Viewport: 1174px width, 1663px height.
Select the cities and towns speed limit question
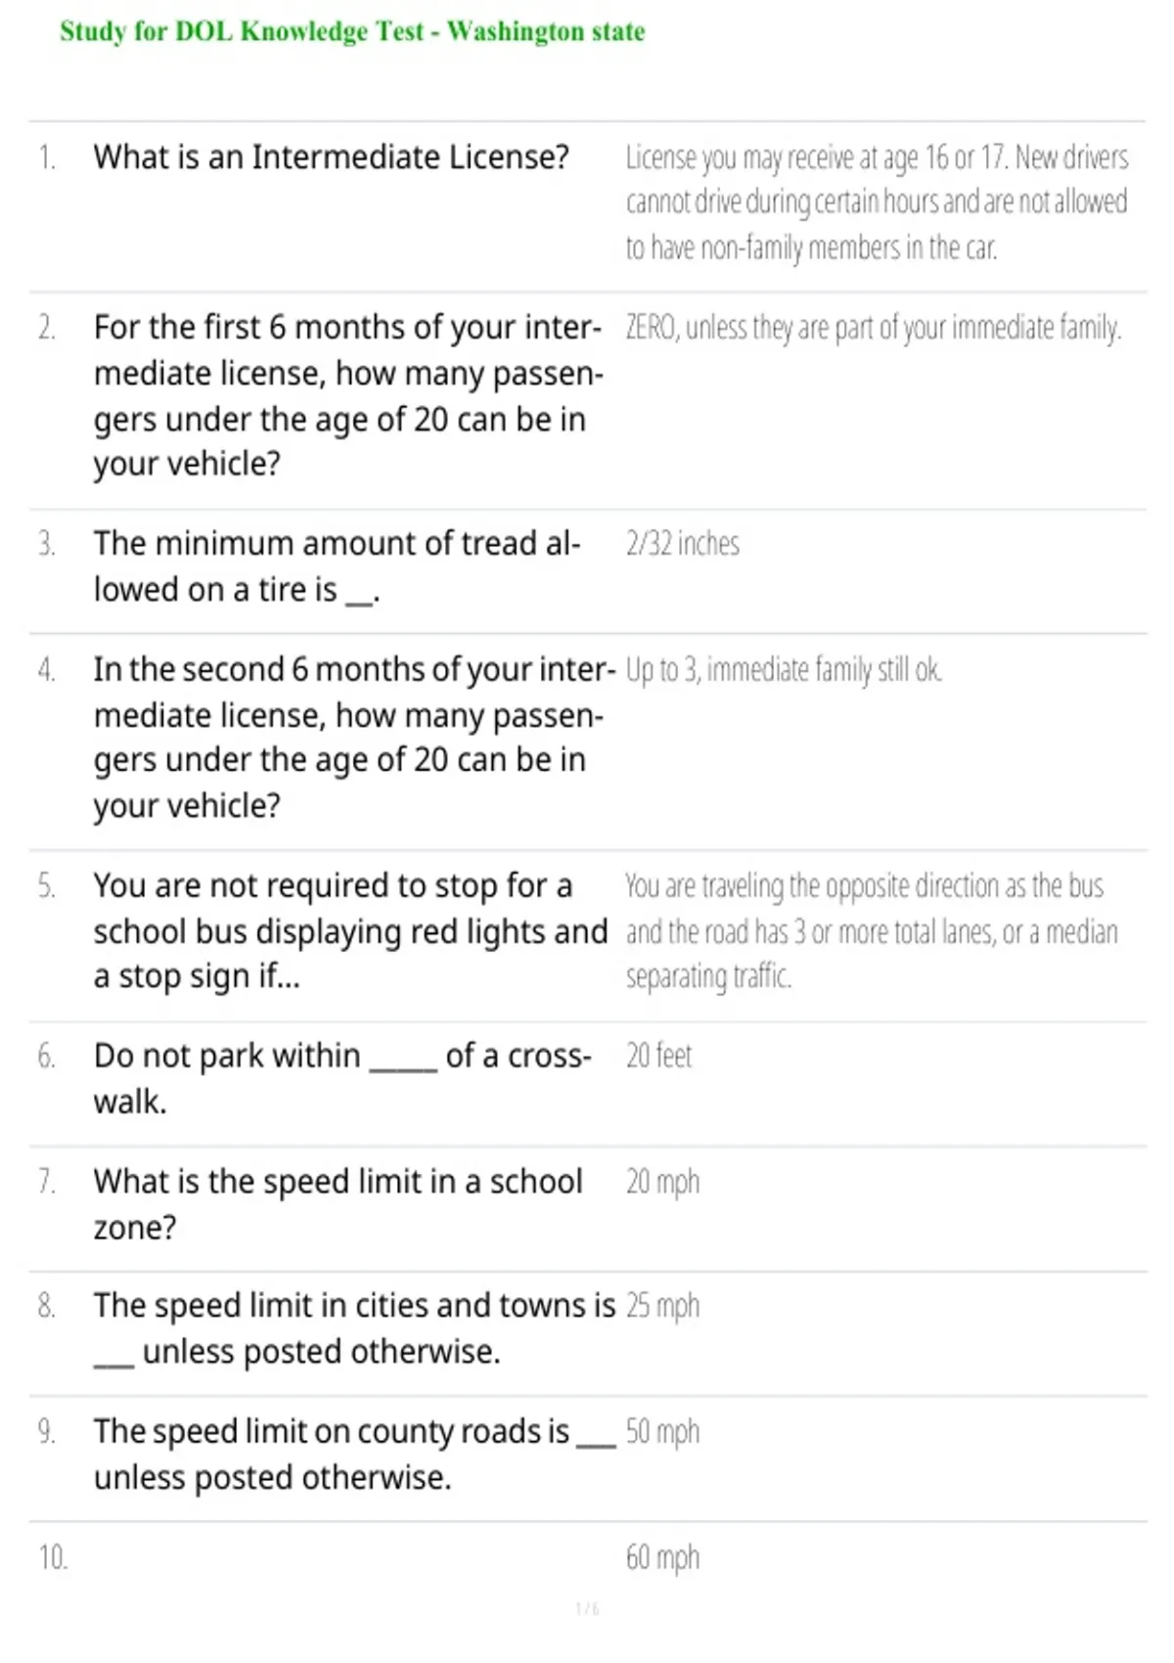click(x=354, y=1328)
